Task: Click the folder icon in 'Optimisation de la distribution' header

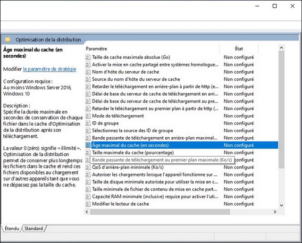Action: pos(8,40)
